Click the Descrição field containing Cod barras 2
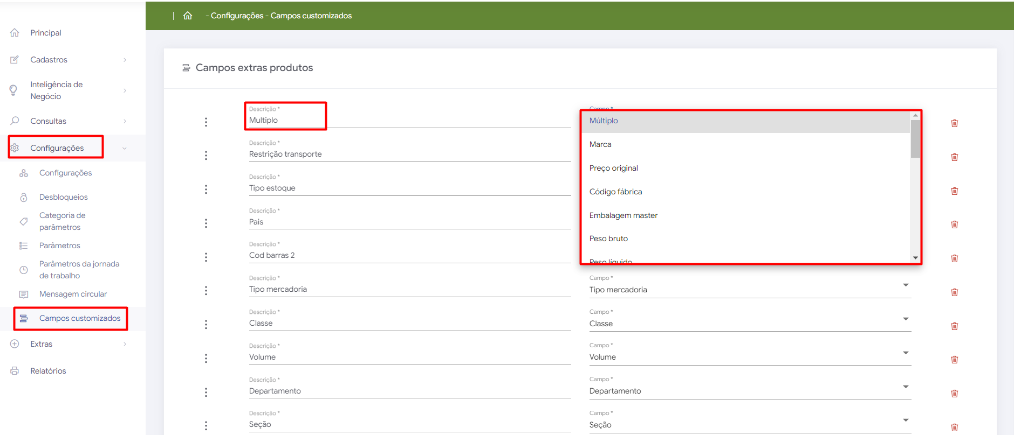Viewport: 1014px width, 435px height. [409, 255]
